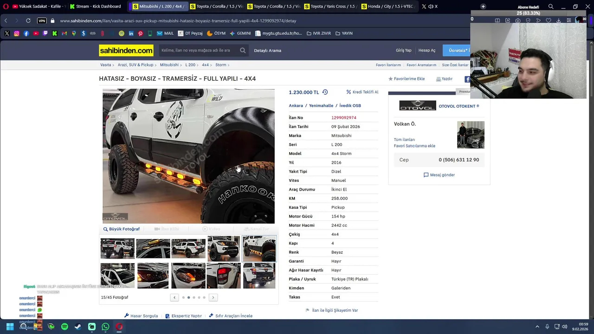Go back with the browser back arrow
The width and height of the screenshot is (594, 334).
pos(6,20)
